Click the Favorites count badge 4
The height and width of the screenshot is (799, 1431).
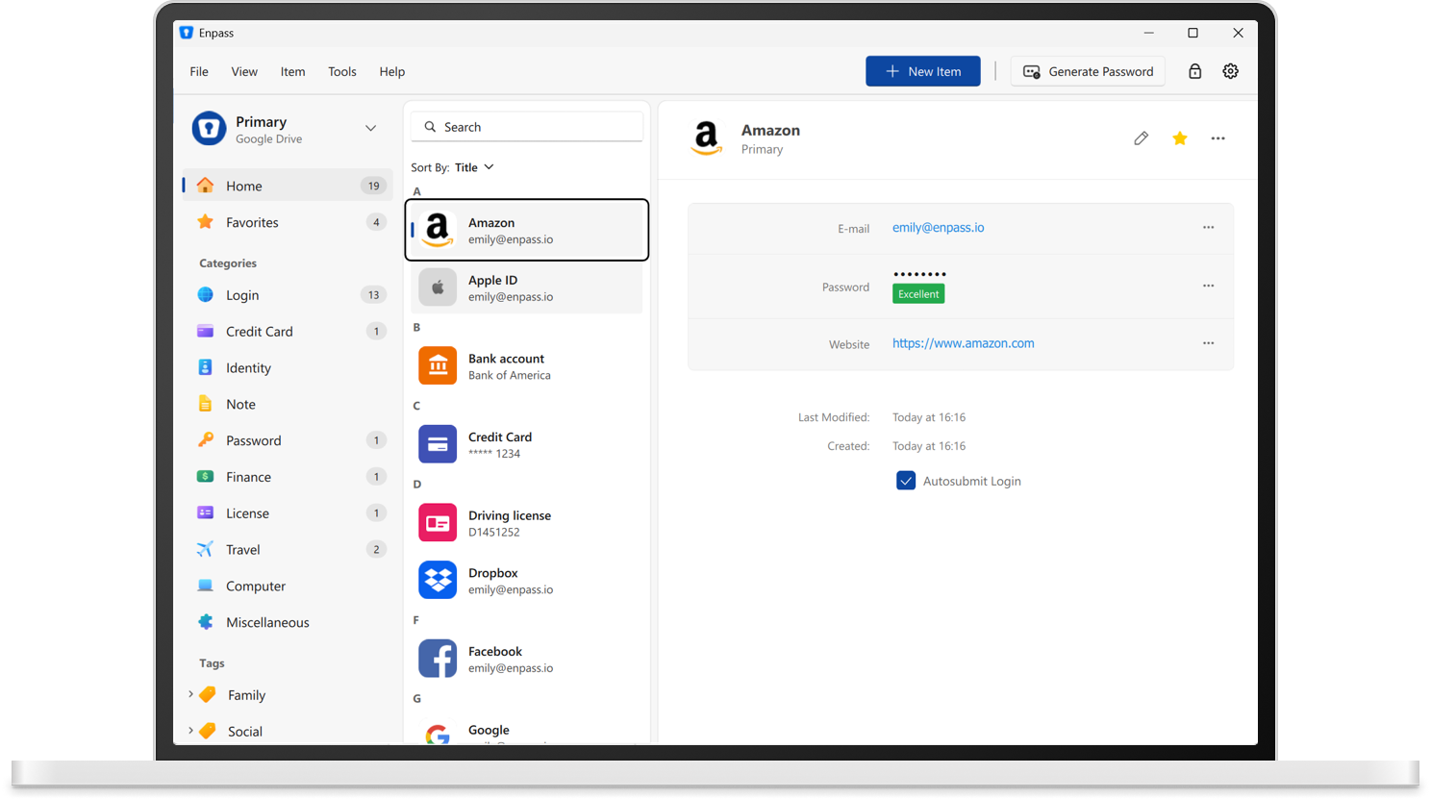(x=376, y=222)
